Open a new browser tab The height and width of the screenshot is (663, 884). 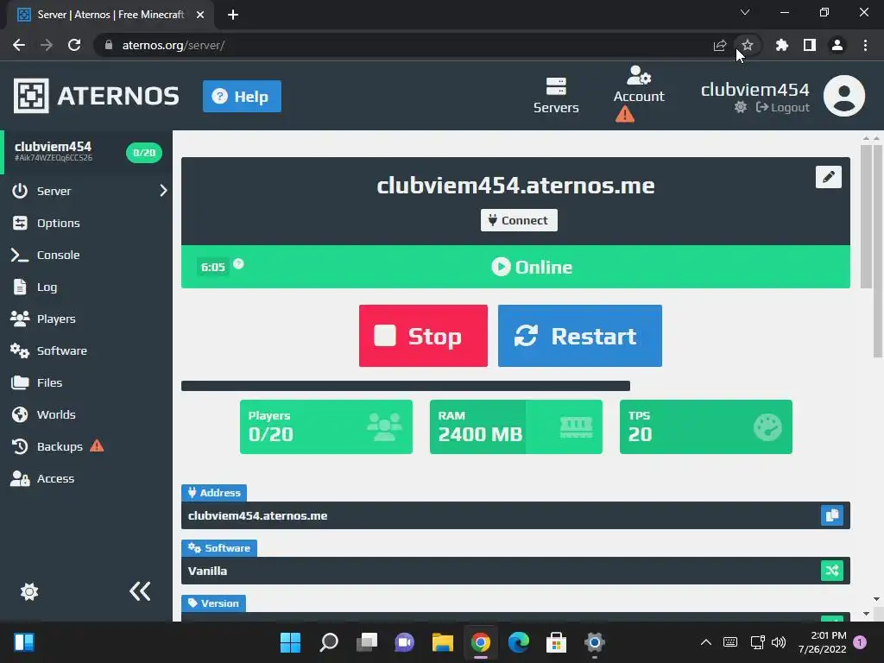(233, 15)
